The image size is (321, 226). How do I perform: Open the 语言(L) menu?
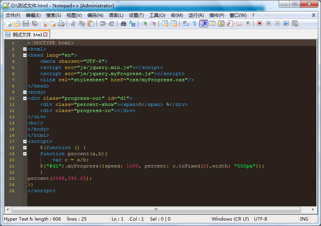(x=116, y=15)
